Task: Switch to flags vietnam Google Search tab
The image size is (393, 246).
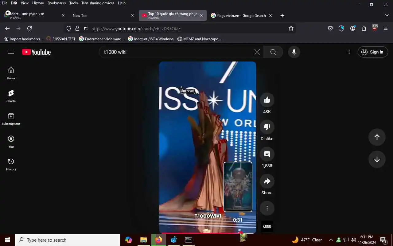Action: click(241, 15)
